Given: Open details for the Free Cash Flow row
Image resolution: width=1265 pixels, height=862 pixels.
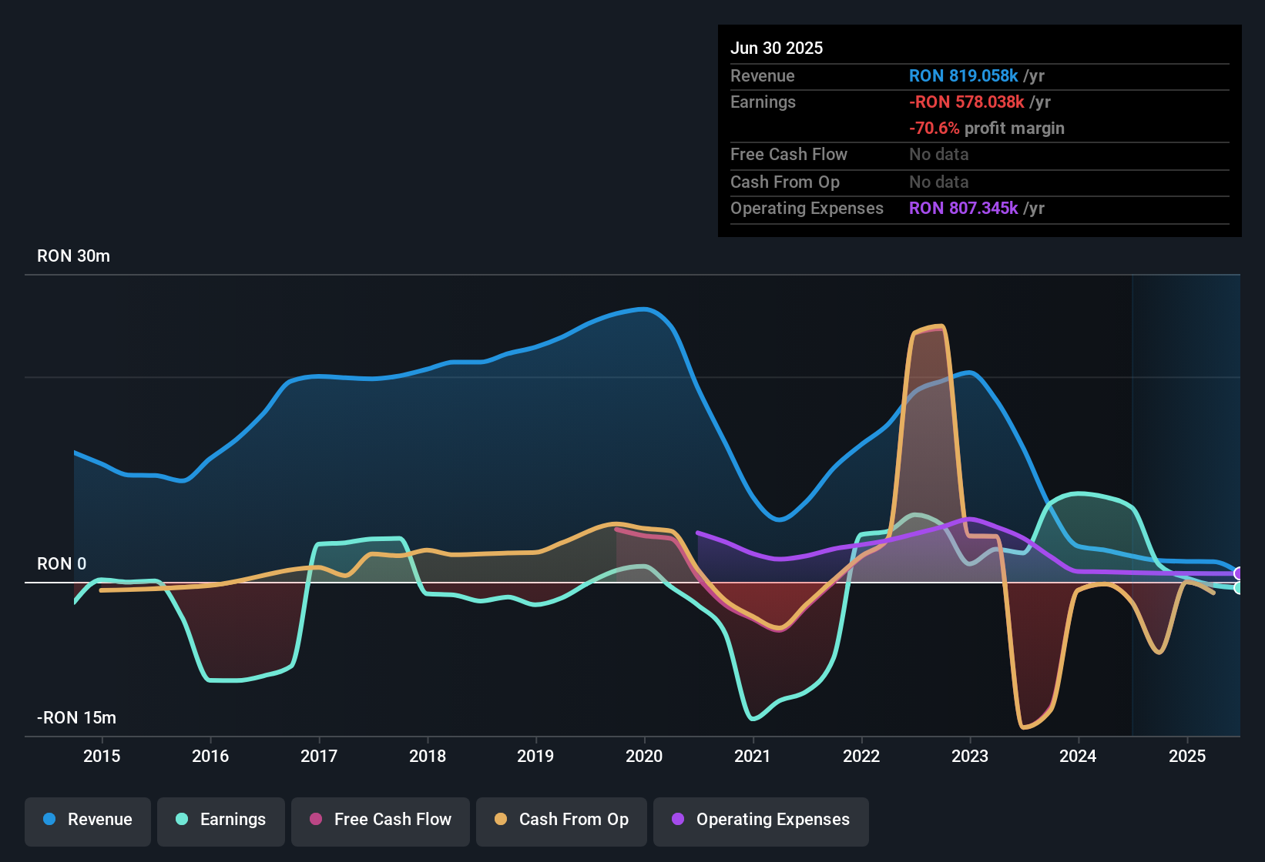Looking at the screenshot, I should click(x=789, y=155).
